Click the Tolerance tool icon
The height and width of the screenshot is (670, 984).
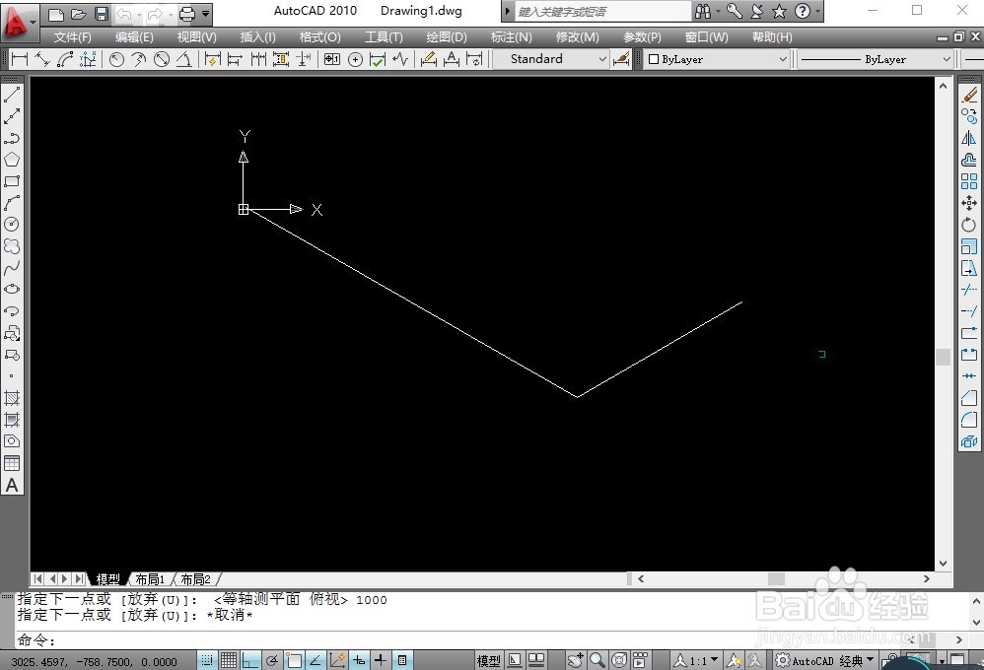(x=332, y=59)
